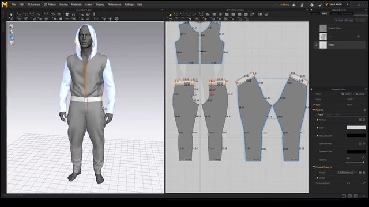Viewport: 369px width, 207px height.
Task: Click the sound speaker icon in the top bar
Action: tap(294, 5)
